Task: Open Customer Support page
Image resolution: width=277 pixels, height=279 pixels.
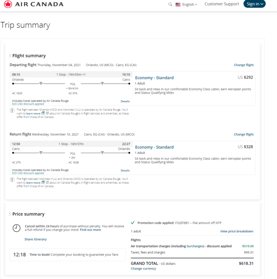Action: pyautogui.click(x=222, y=4)
